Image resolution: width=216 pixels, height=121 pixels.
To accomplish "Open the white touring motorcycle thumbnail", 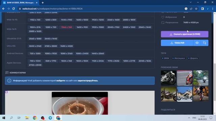I will 185,94.
